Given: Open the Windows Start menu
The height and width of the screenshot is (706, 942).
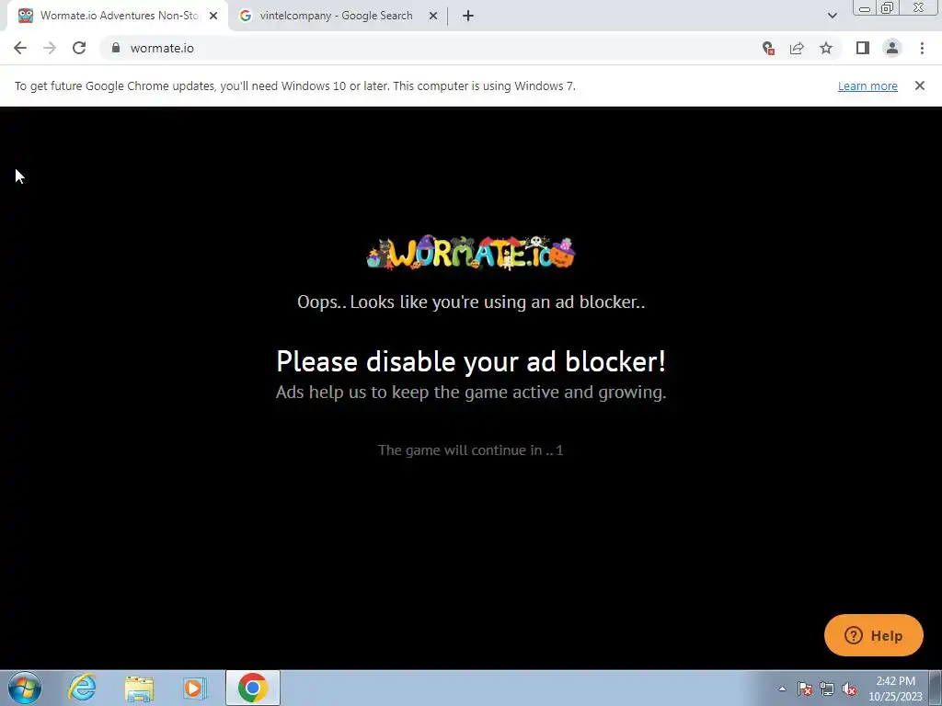Looking at the screenshot, I should (x=25, y=688).
